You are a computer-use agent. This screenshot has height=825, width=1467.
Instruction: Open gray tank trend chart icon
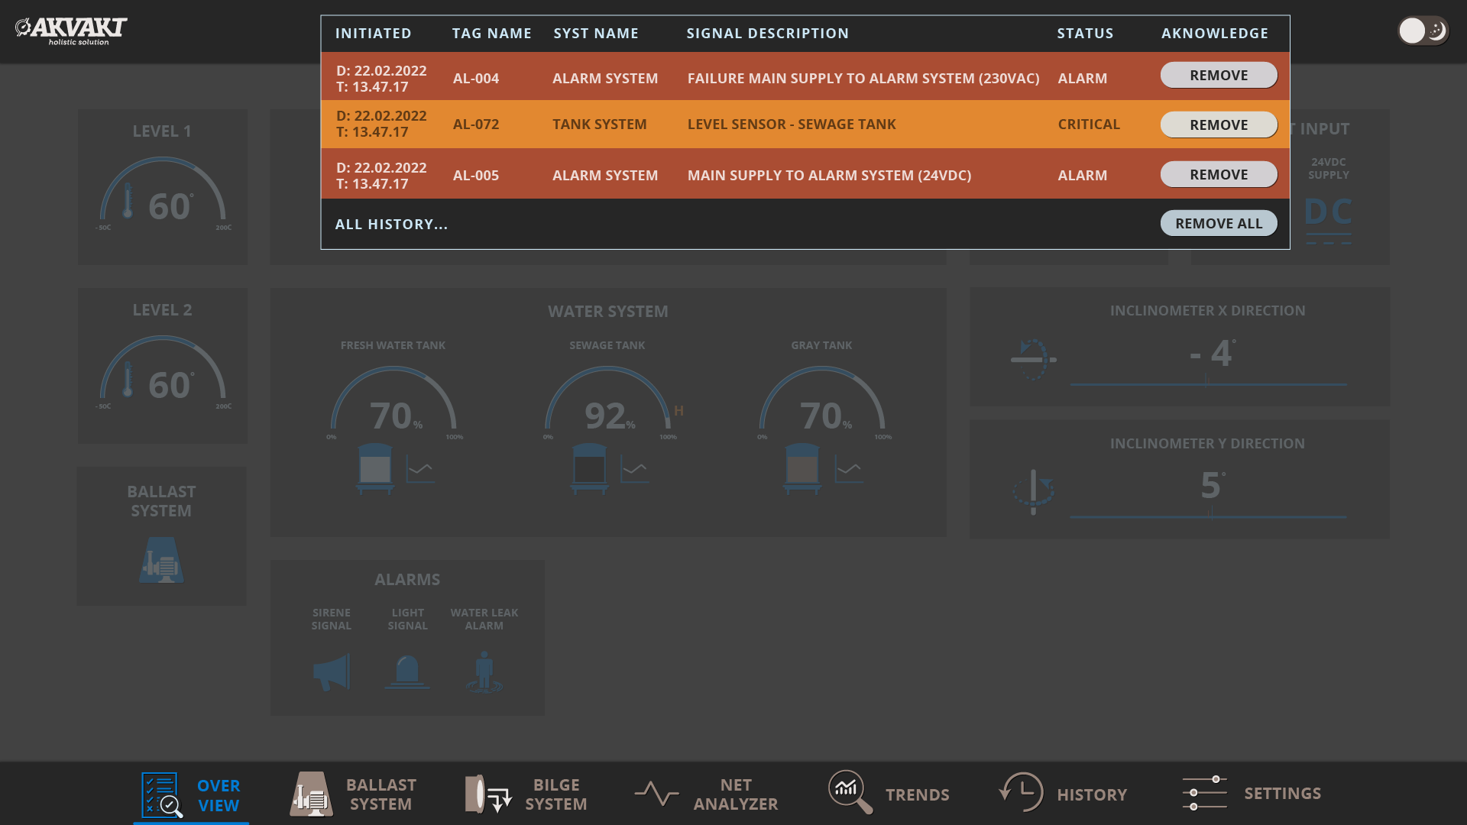(849, 469)
